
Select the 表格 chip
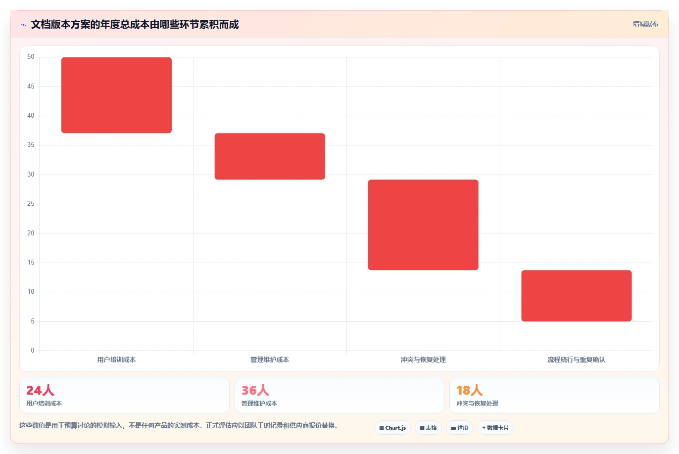[428, 428]
